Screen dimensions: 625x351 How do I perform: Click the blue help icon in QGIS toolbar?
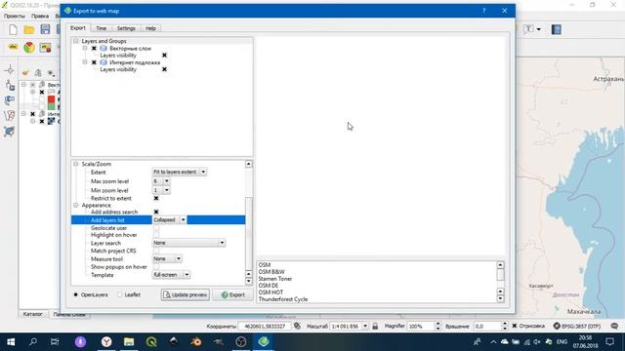pos(556,29)
